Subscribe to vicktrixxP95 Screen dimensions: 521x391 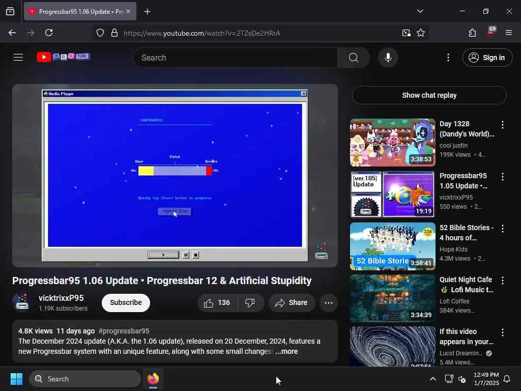126,302
